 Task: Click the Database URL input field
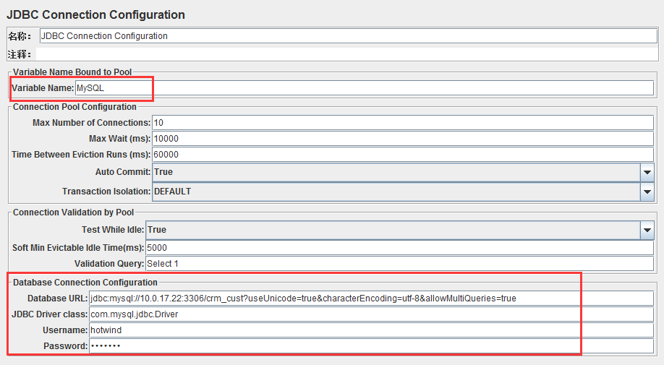coord(371,299)
